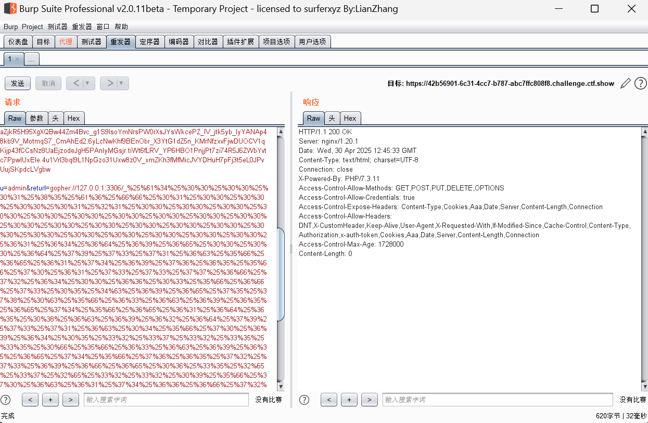Click response pane scroll up arrow

coord(644,132)
